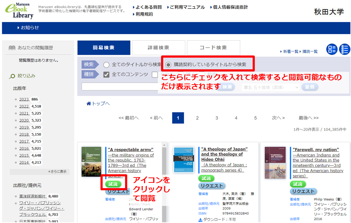Viewport: 351px width, 223px height.
Task: Filter by publisher ワイリー・パブリッシング・ジャパン
Action: coord(42,208)
